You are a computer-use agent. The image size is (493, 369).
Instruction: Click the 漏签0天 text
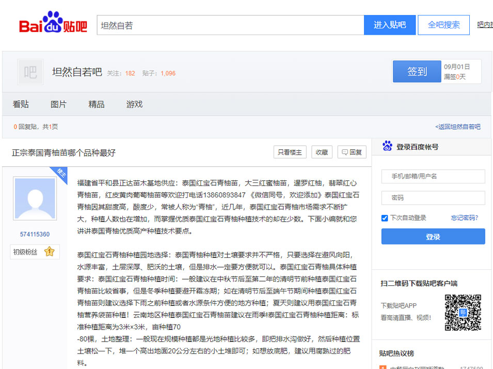[455, 77]
